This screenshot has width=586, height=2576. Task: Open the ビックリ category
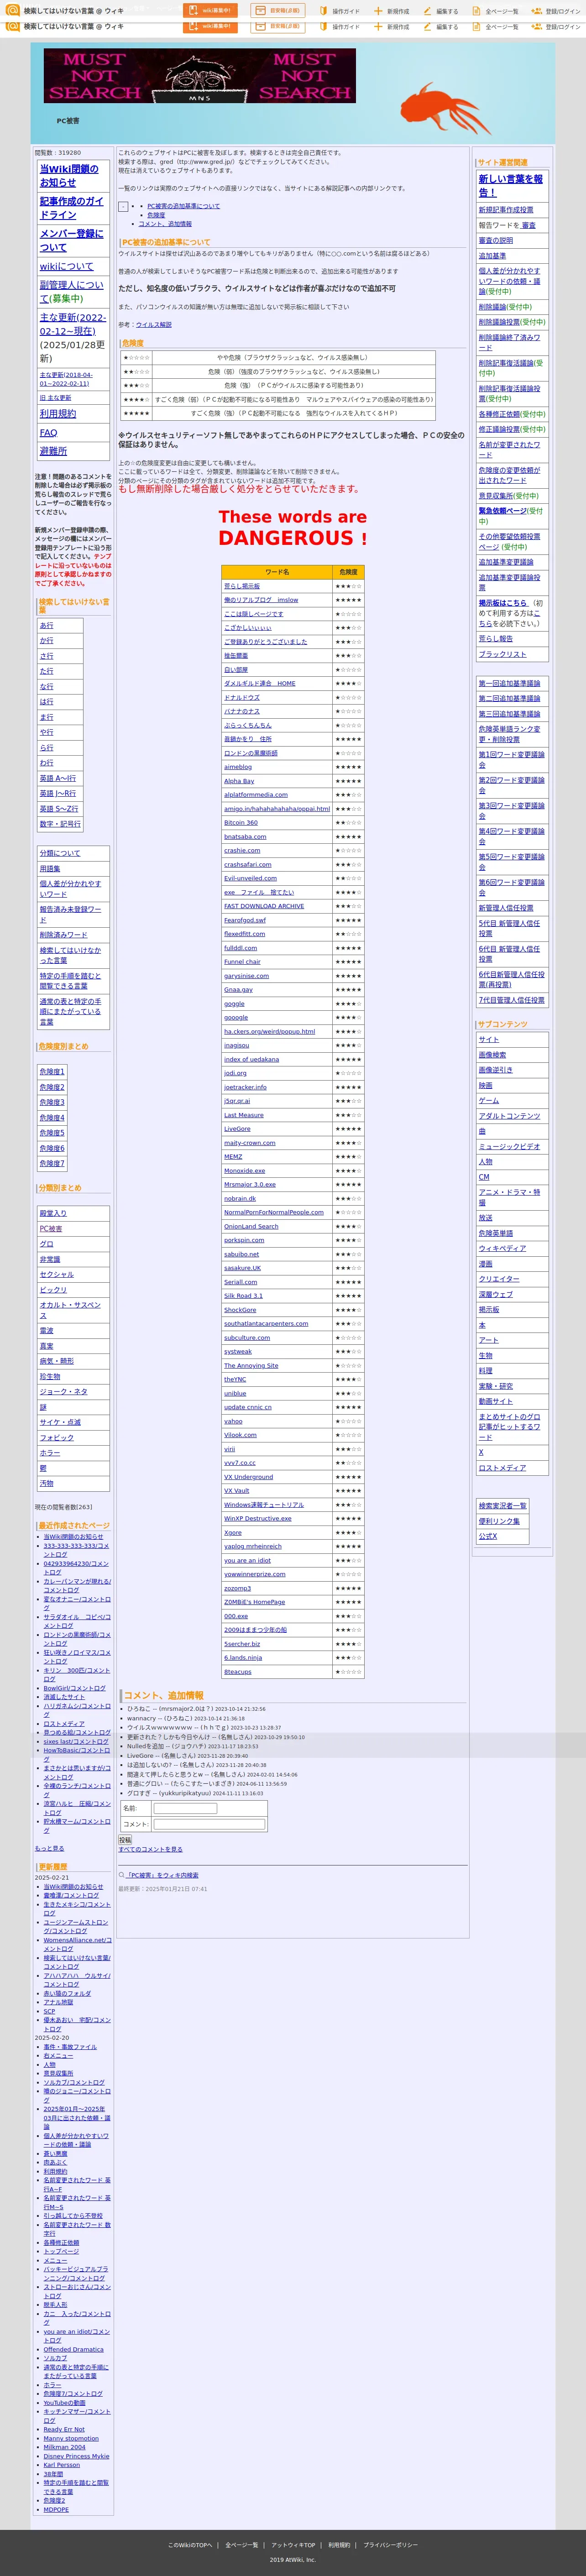click(53, 1290)
